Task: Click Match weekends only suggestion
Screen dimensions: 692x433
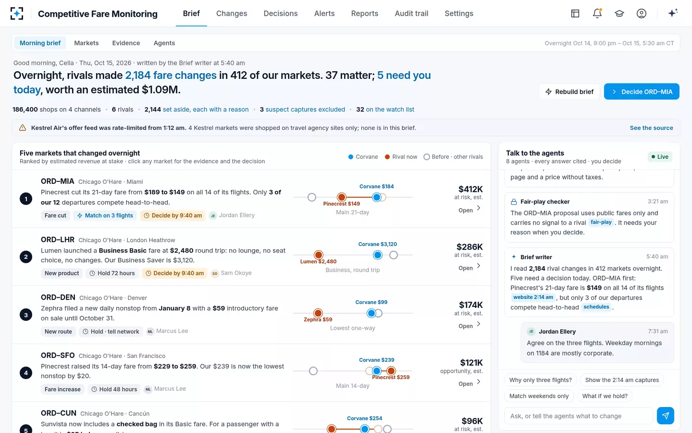Action: coord(539,396)
